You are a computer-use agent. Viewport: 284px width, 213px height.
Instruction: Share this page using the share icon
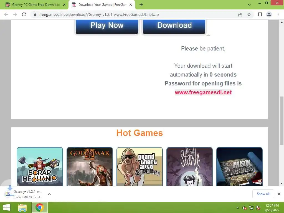(240, 14)
